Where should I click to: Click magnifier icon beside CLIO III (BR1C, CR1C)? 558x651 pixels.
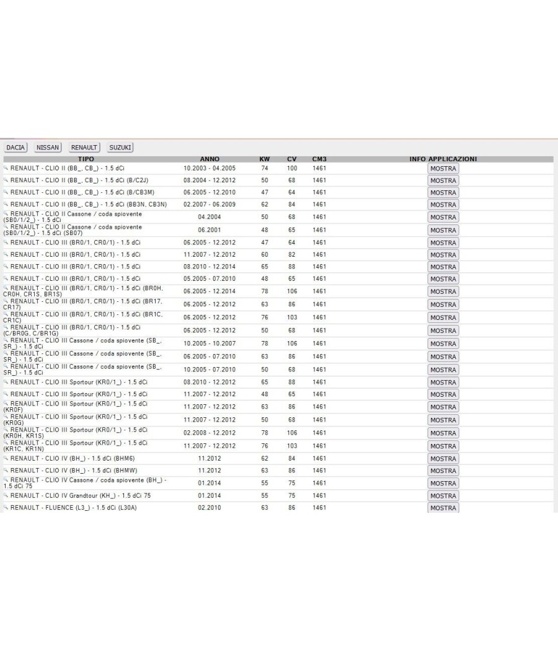[x=6, y=314]
